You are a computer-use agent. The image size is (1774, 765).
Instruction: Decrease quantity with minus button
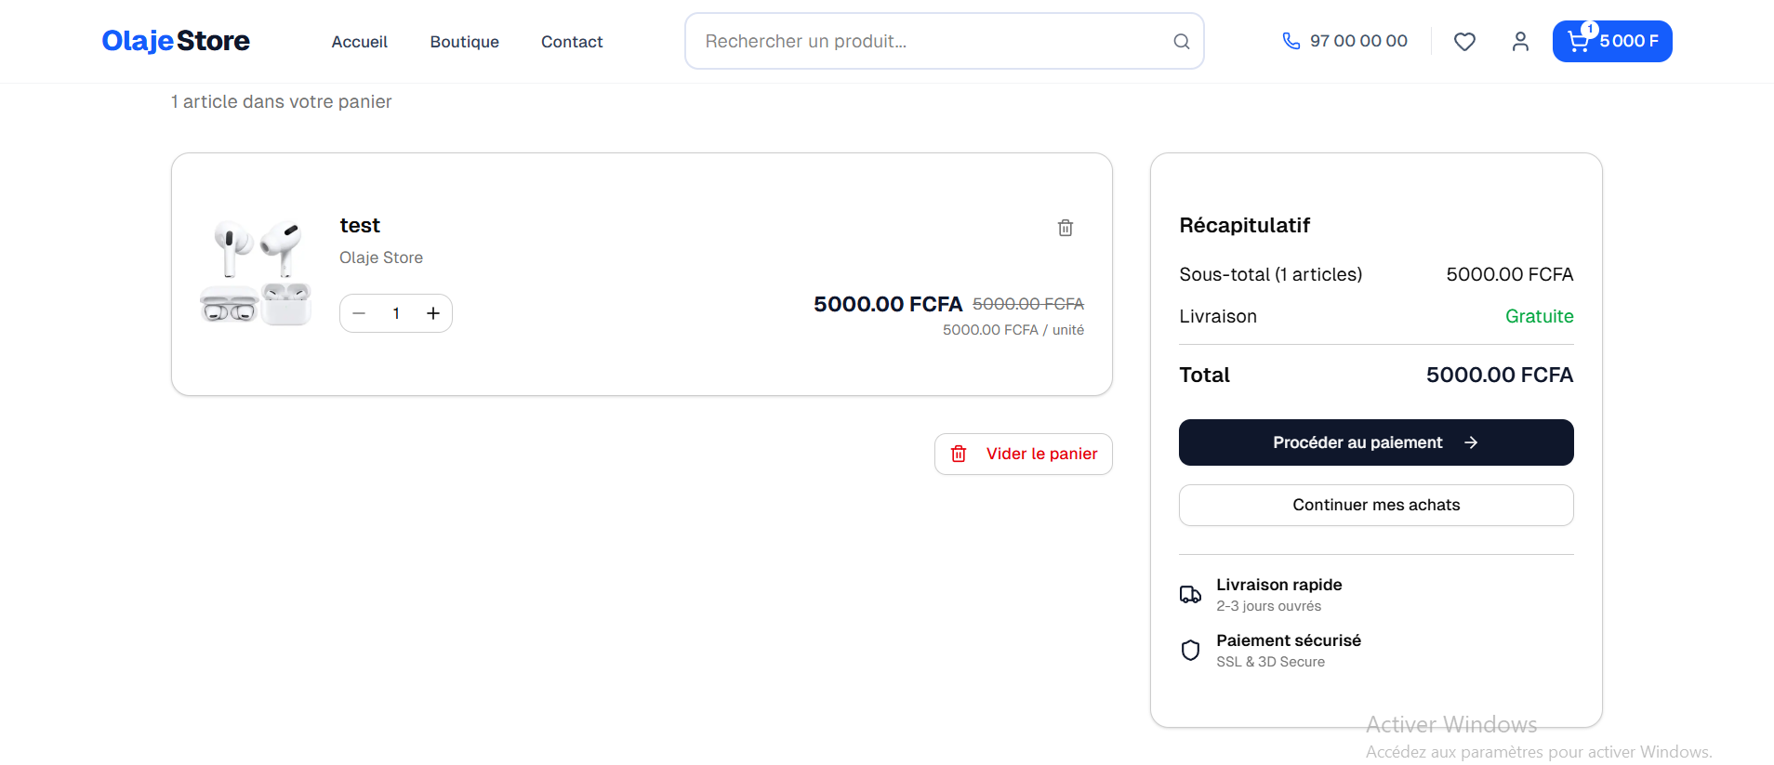point(359,313)
